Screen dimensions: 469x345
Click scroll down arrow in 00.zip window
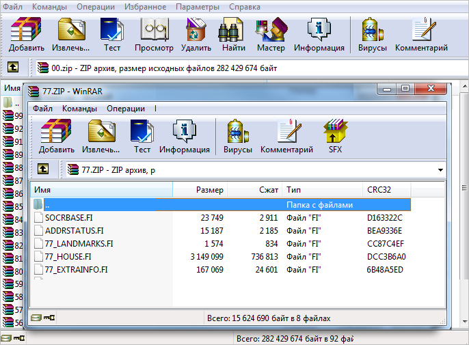pyautogui.click(x=464, y=322)
